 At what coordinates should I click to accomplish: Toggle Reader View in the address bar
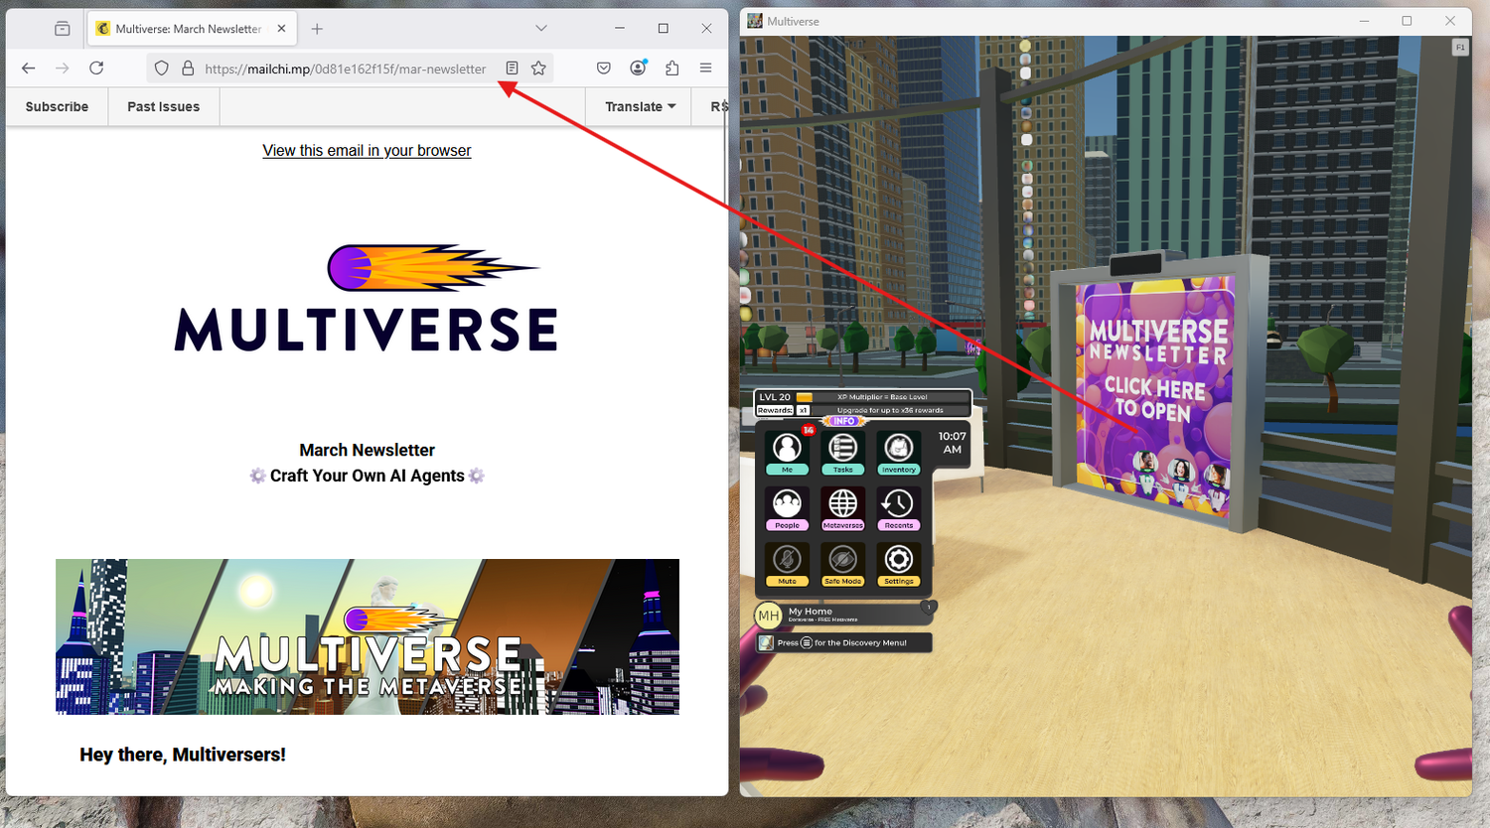coord(511,68)
